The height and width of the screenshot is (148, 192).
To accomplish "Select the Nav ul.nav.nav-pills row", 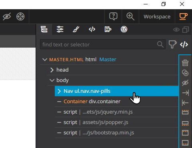I will coord(117,91).
